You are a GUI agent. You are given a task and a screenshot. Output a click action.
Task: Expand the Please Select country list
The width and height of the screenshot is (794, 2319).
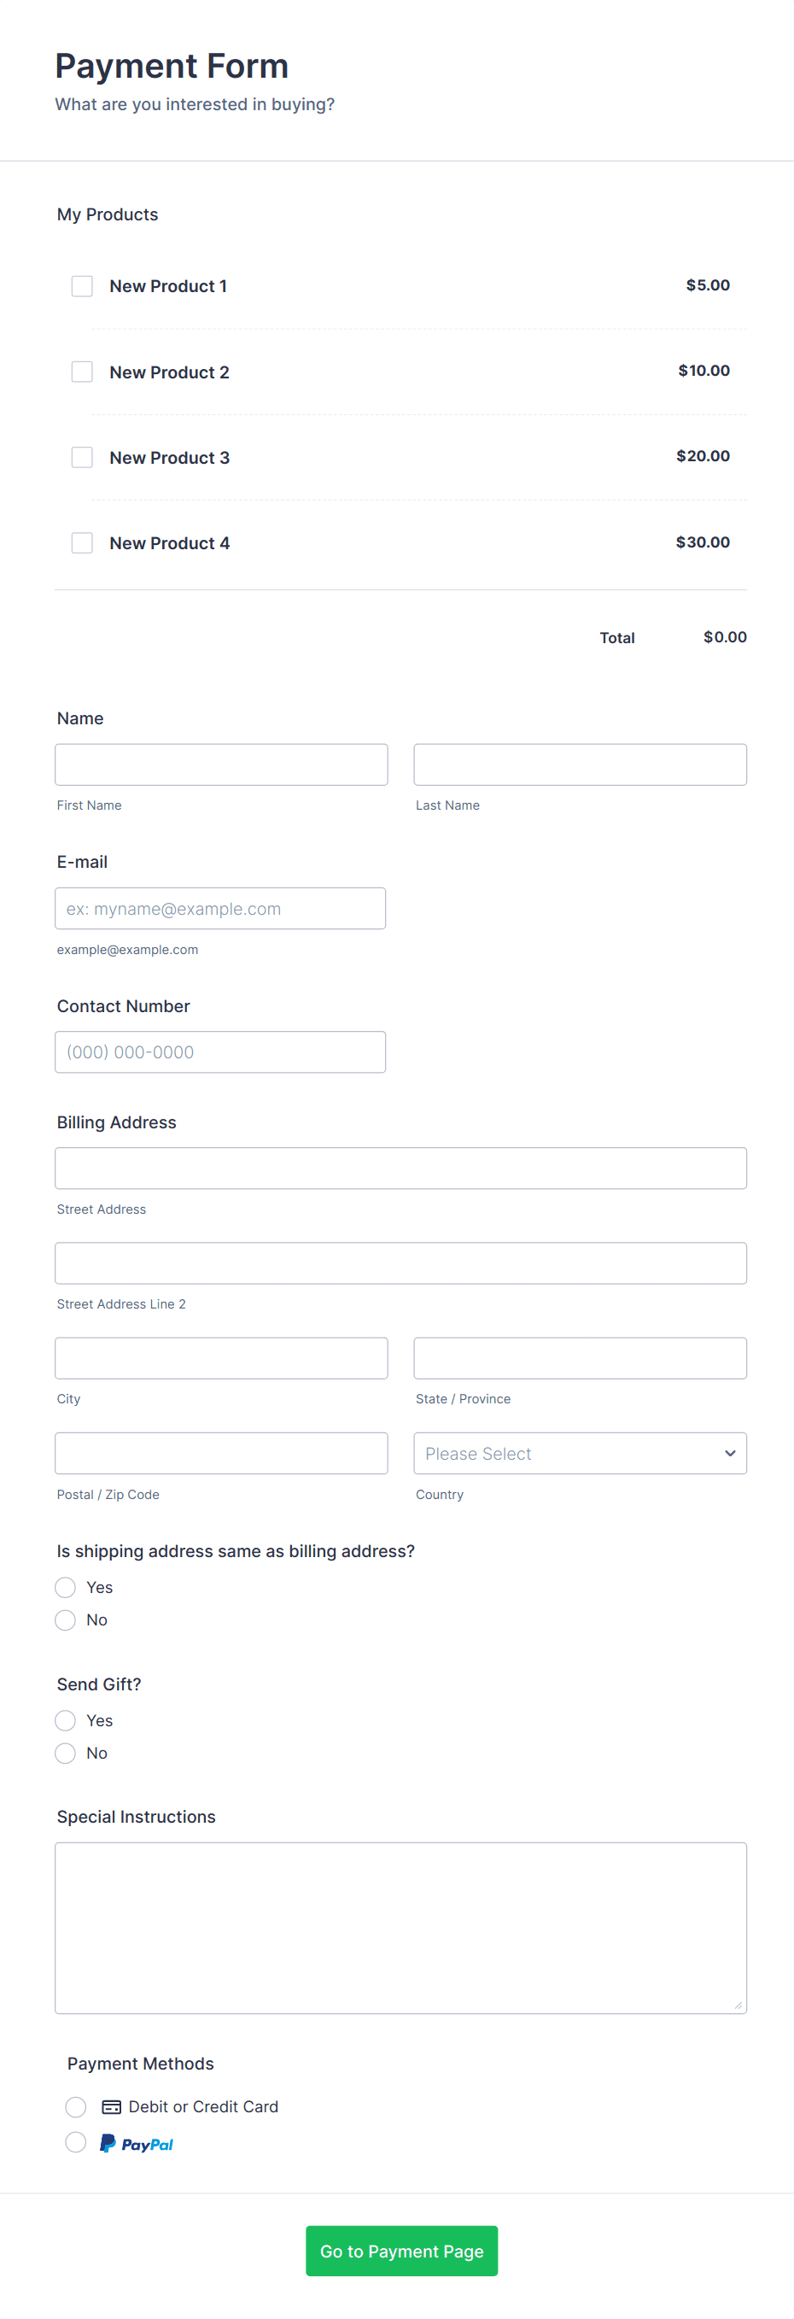point(580,1453)
